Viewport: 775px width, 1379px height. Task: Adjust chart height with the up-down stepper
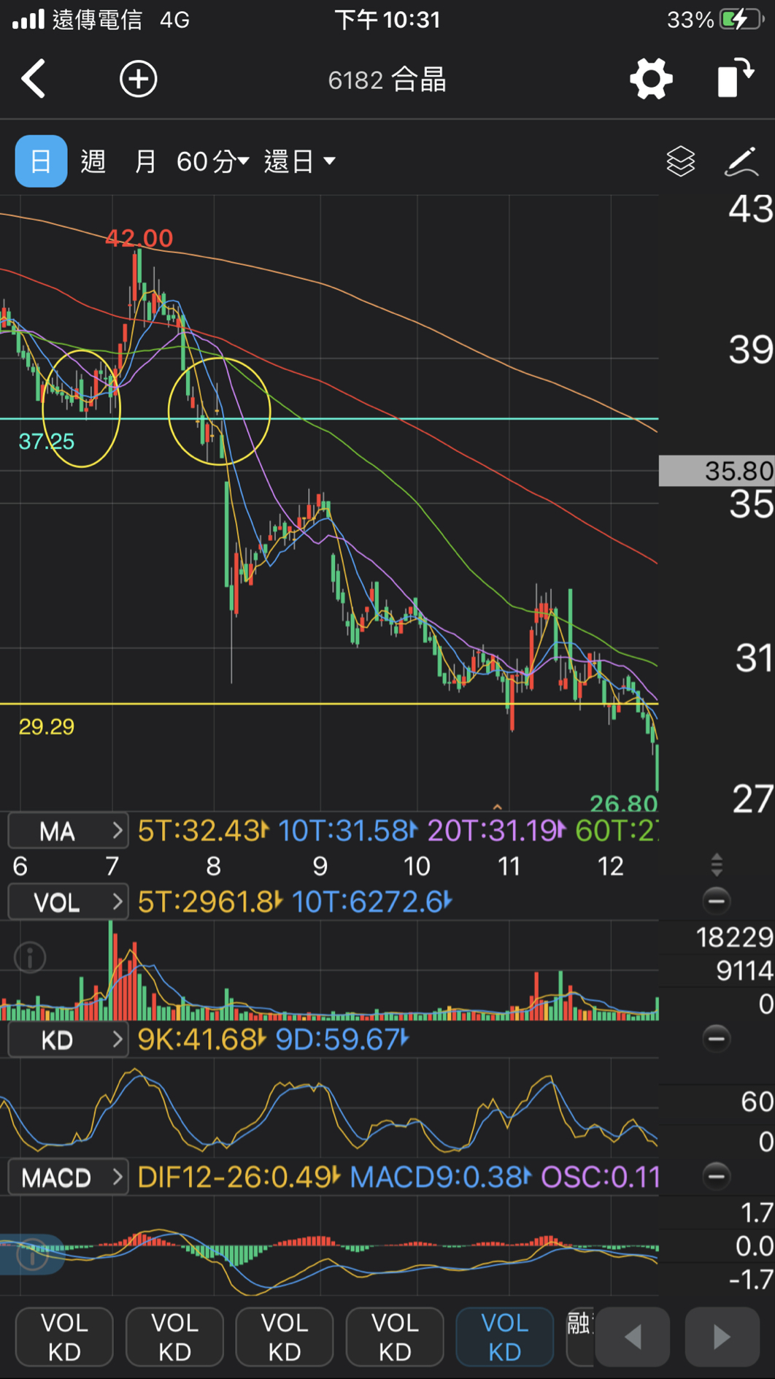[x=717, y=864]
